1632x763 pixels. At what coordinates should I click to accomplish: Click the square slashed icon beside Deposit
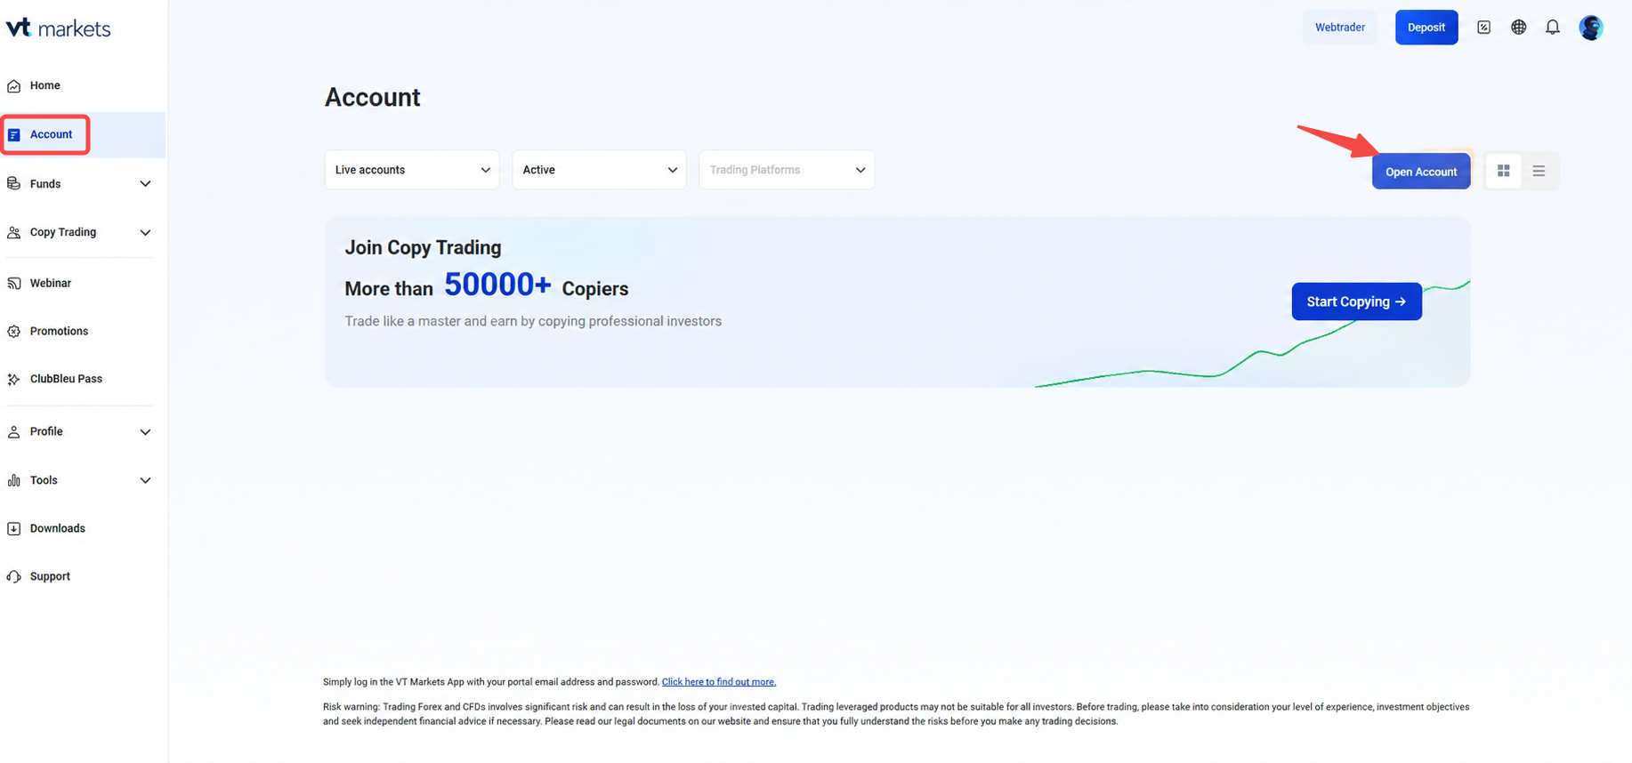click(1484, 28)
